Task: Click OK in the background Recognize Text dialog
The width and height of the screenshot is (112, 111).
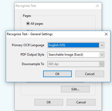Action: pos(49,102)
